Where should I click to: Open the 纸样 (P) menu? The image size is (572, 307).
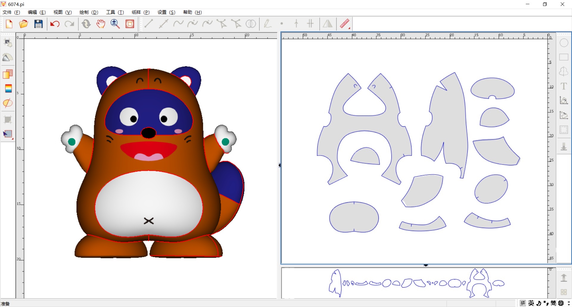(x=141, y=12)
